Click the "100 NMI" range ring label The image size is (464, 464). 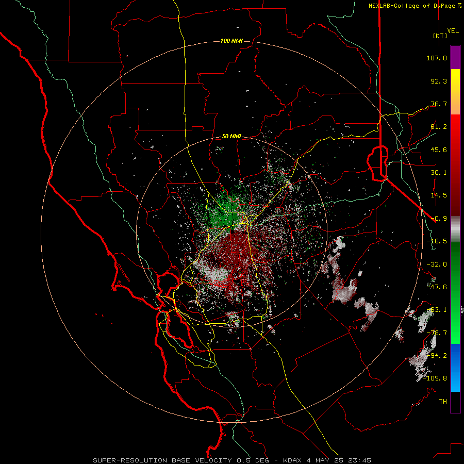[x=231, y=41]
